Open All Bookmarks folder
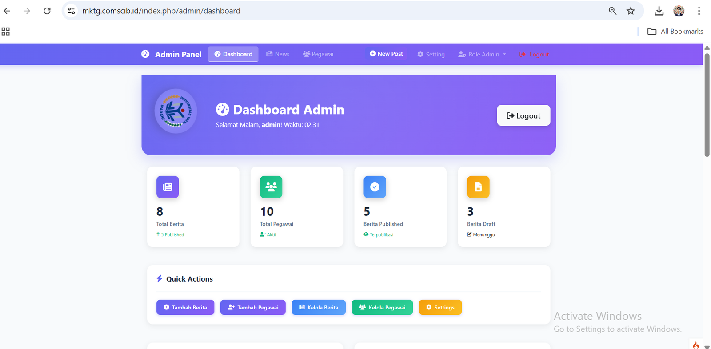Viewport: 711px width, 349px height. [675, 31]
